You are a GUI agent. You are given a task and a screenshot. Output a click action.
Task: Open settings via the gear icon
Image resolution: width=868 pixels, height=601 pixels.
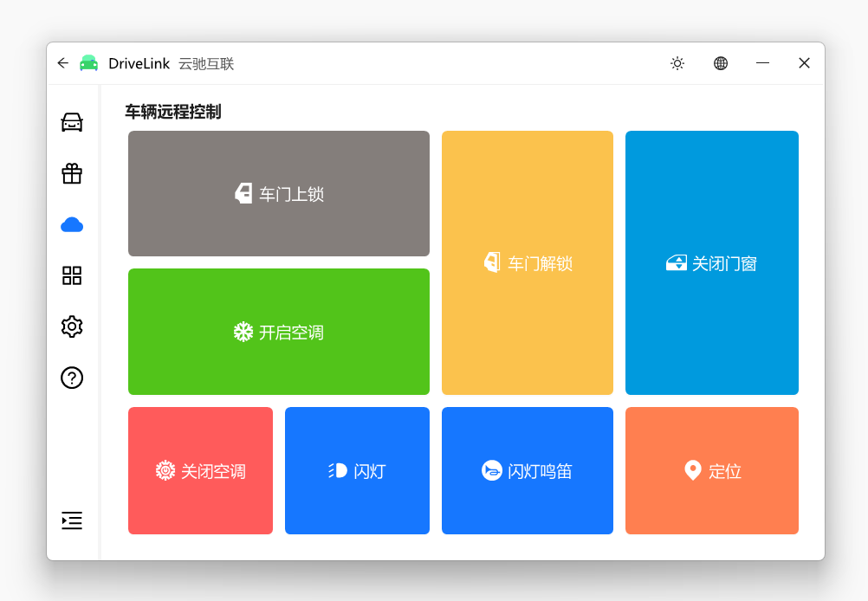pyautogui.click(x=72, y=326)
